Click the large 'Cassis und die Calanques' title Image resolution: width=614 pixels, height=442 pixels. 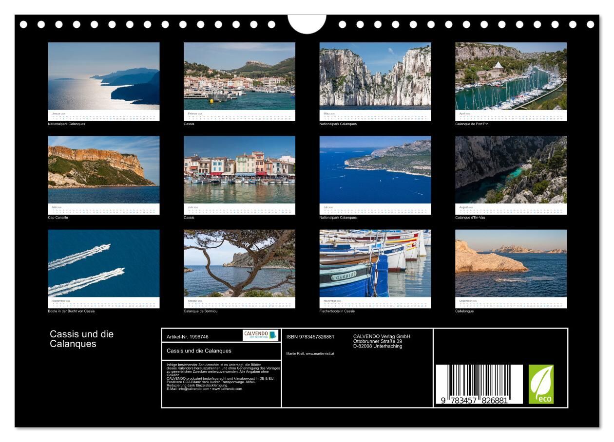pos(81,339)
